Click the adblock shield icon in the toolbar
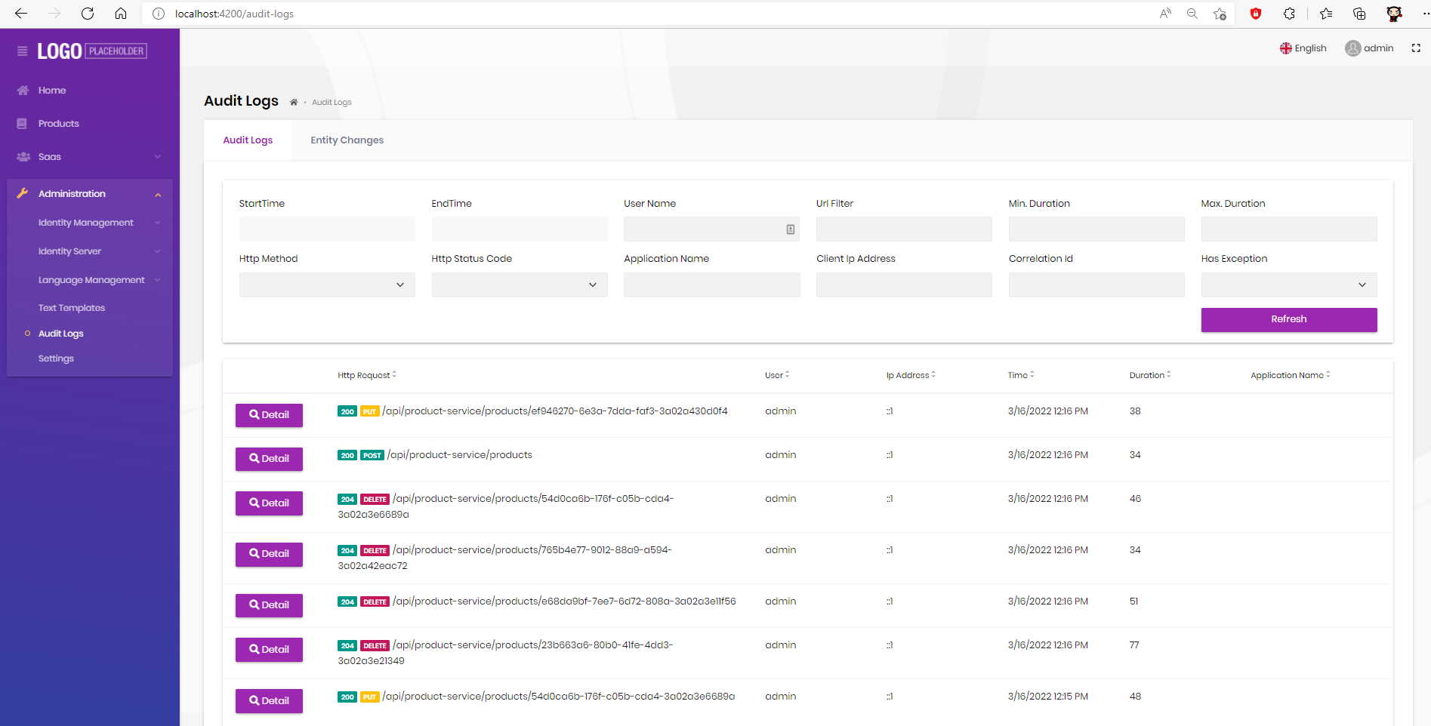Viewport: 1431px width, 726px height. pos(1256,14)
